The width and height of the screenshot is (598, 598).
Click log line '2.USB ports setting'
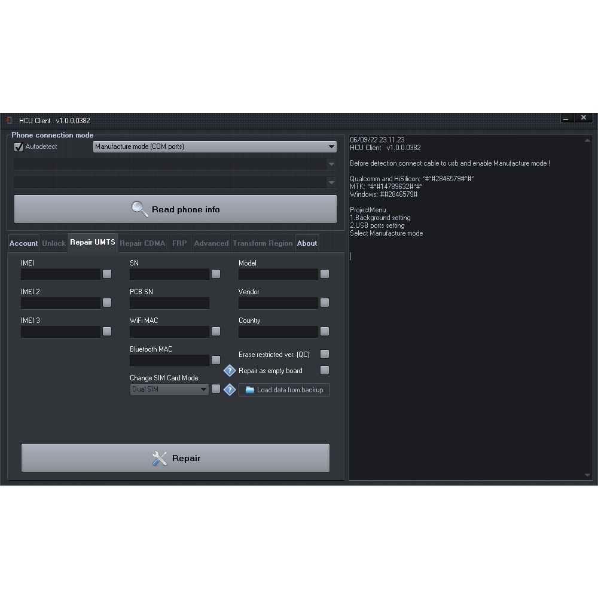point(377,225)
